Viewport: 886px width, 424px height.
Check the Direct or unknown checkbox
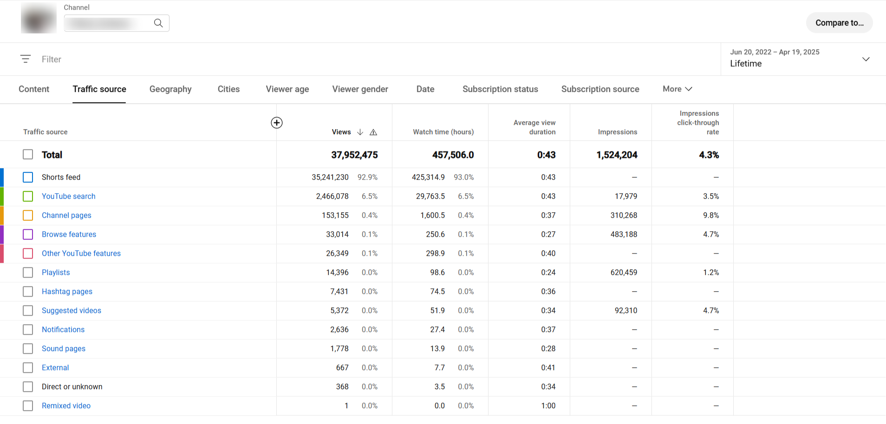[28, 386]
